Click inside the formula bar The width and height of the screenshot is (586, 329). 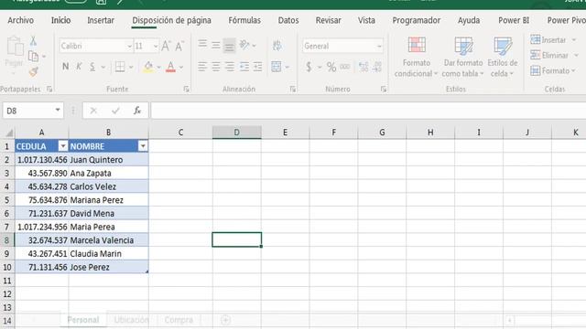coord(368,111)
